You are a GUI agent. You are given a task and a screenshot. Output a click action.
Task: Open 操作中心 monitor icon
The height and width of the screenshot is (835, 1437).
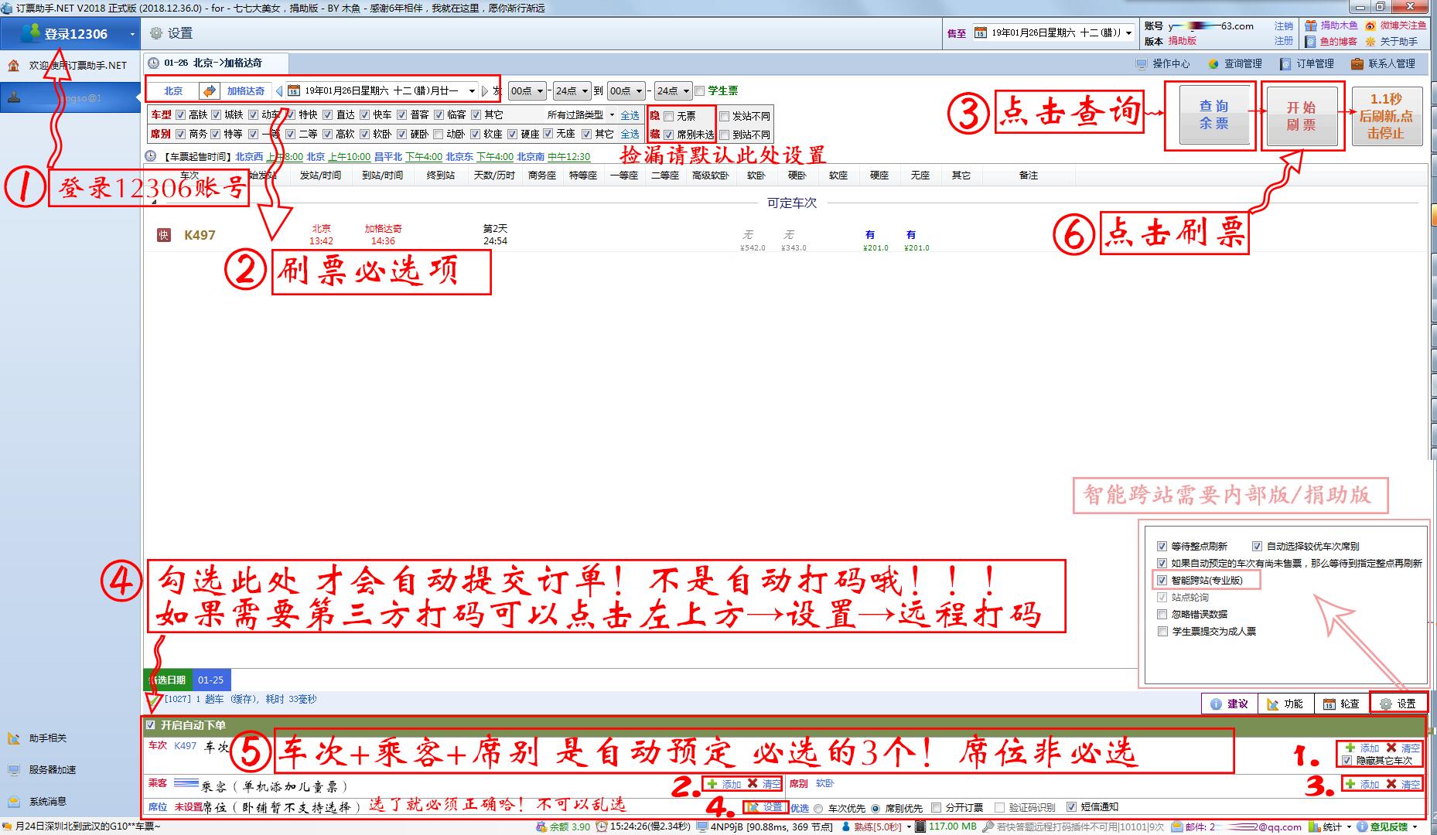(x=1142, y=63)
